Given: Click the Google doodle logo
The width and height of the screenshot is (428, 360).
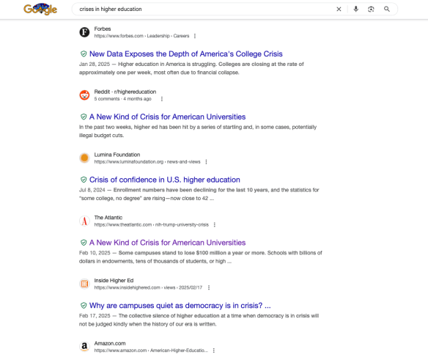Looking at the screenshot, I should point(40,9).
